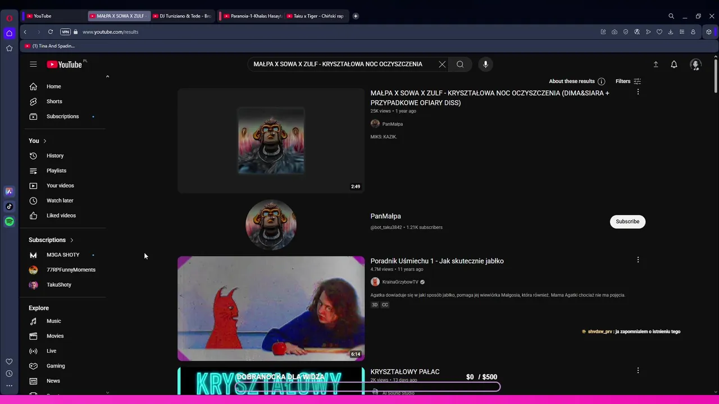The image size is (719, 404).
Task: Expand the You section
Action: [x=38, y=141]
